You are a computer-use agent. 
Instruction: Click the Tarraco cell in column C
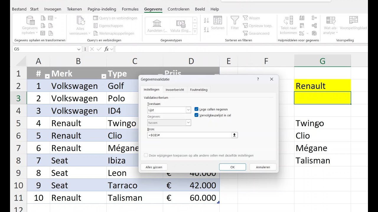click(135, 185)
